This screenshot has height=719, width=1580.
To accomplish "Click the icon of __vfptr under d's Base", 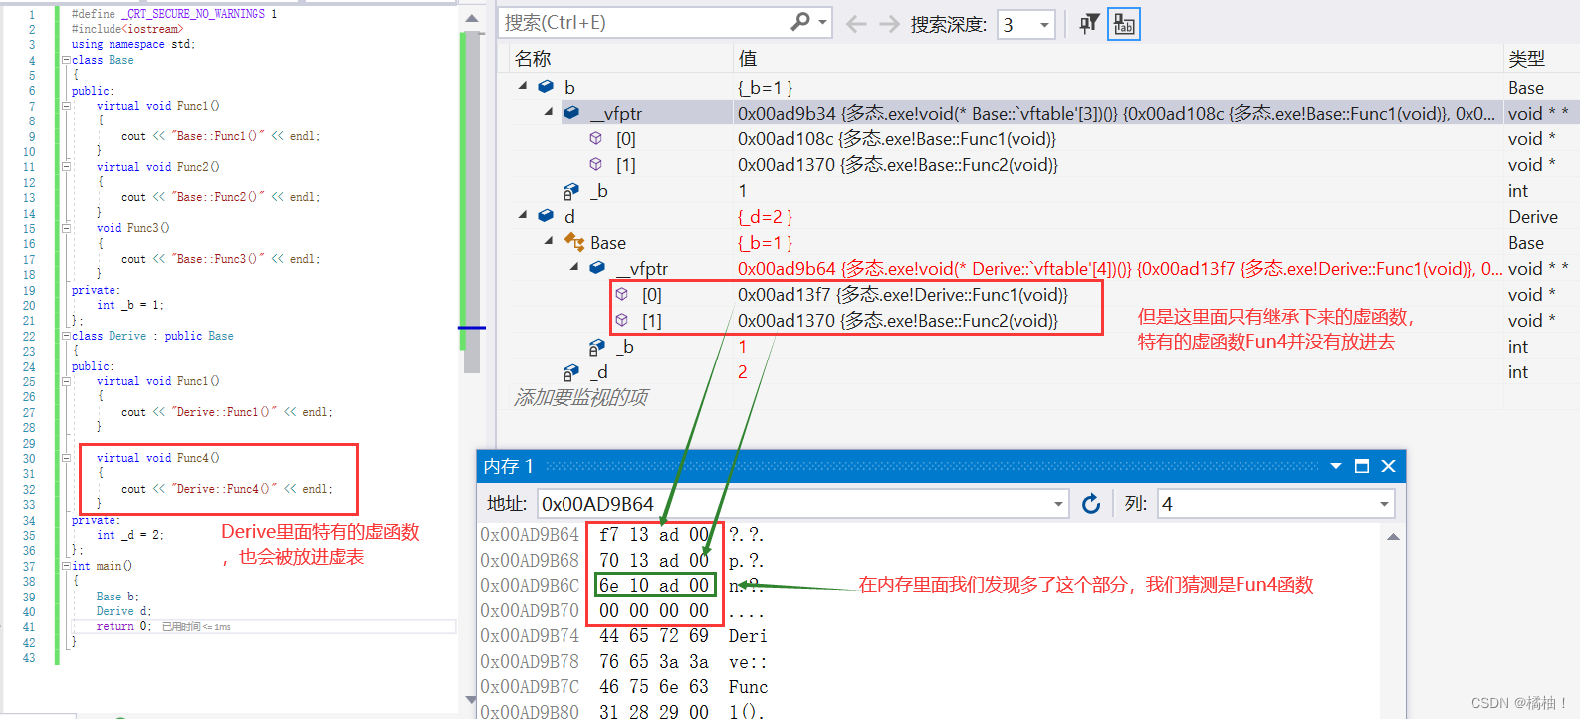I will [x=597, y=268].
